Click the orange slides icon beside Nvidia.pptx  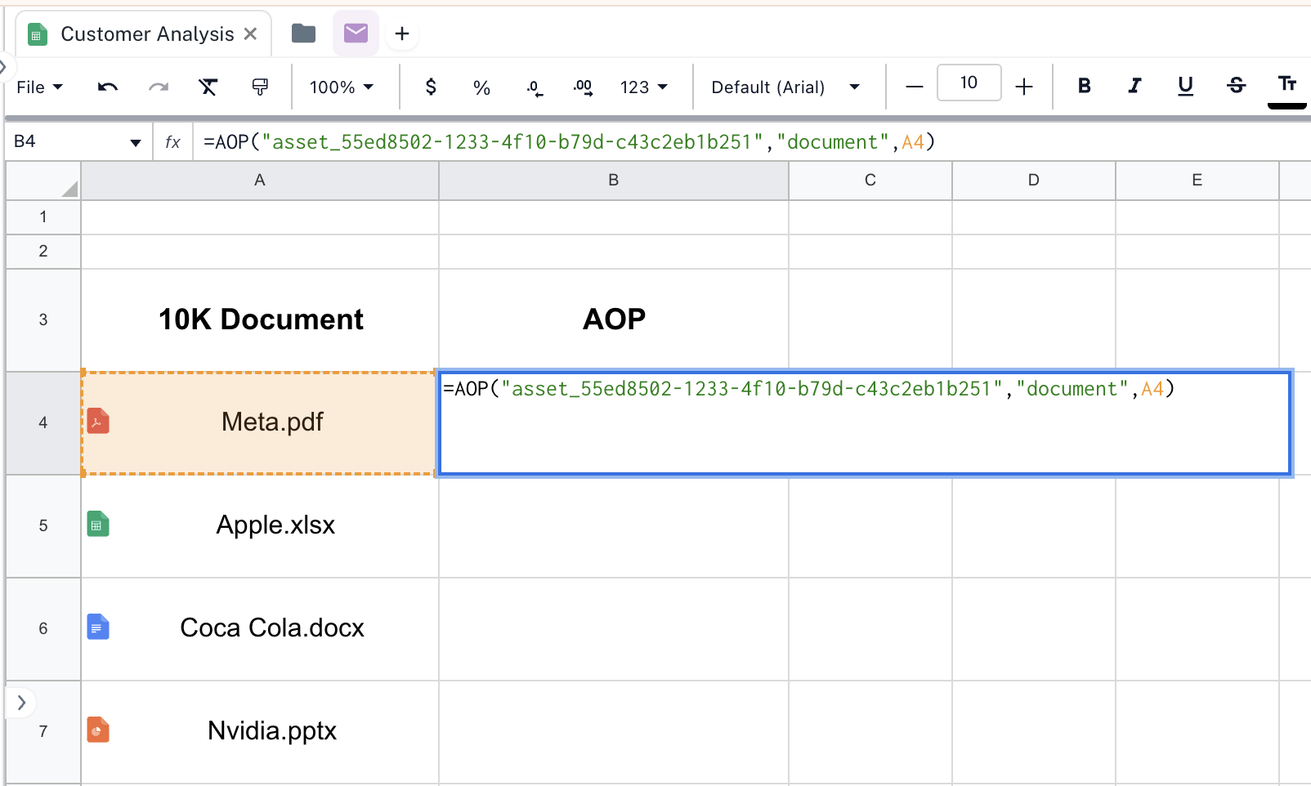coord(98,730)
